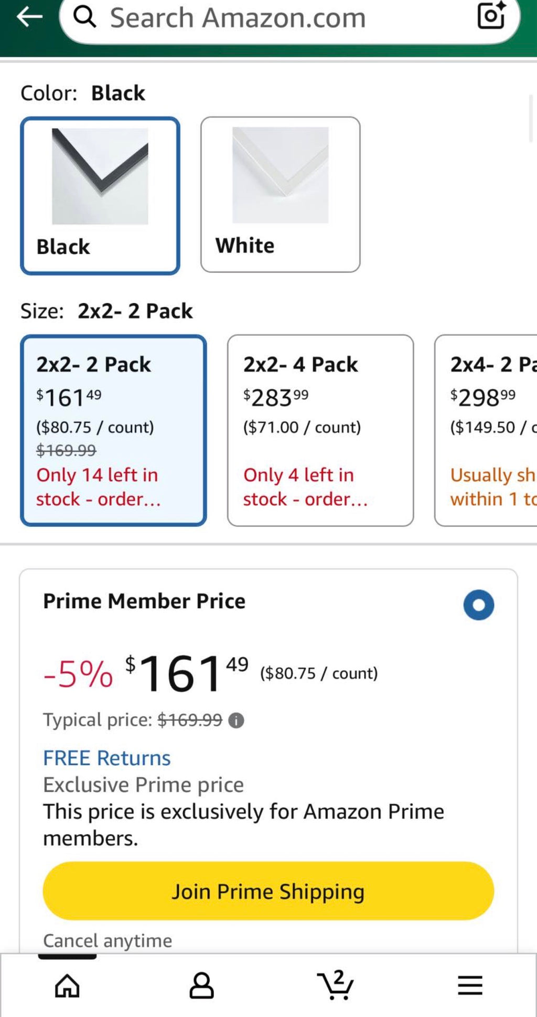This screenshot has height=1017, width=537.
Task: Open the FREE Returns link
Action: pos(107,758)
